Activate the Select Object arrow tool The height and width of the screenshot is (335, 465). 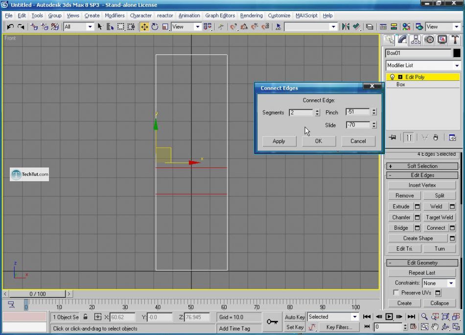point(100,27)
